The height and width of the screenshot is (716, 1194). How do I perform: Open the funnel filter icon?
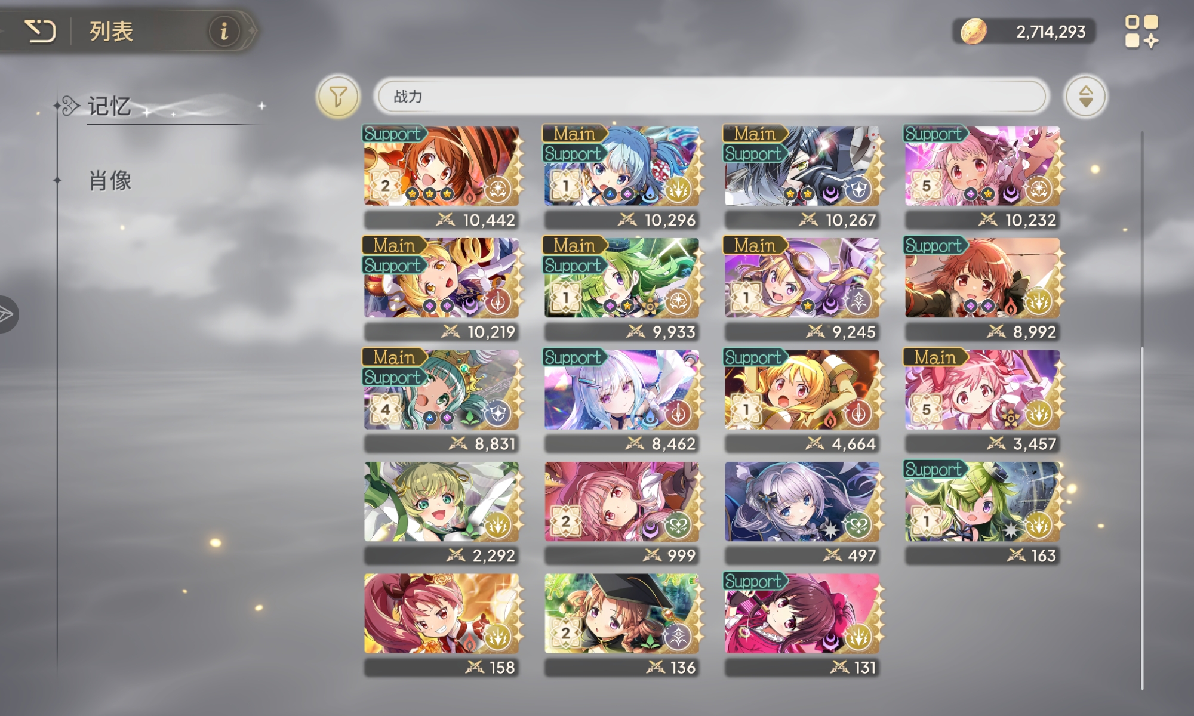pyautogui.click(x=338, y=96)
